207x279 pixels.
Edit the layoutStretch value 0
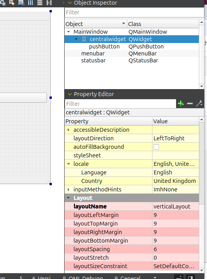176,258
